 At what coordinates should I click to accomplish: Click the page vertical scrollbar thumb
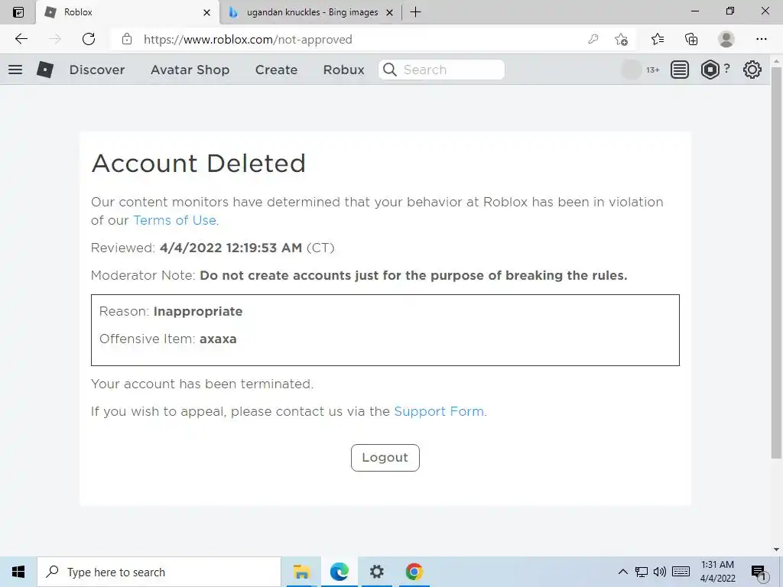pos(776,262)
